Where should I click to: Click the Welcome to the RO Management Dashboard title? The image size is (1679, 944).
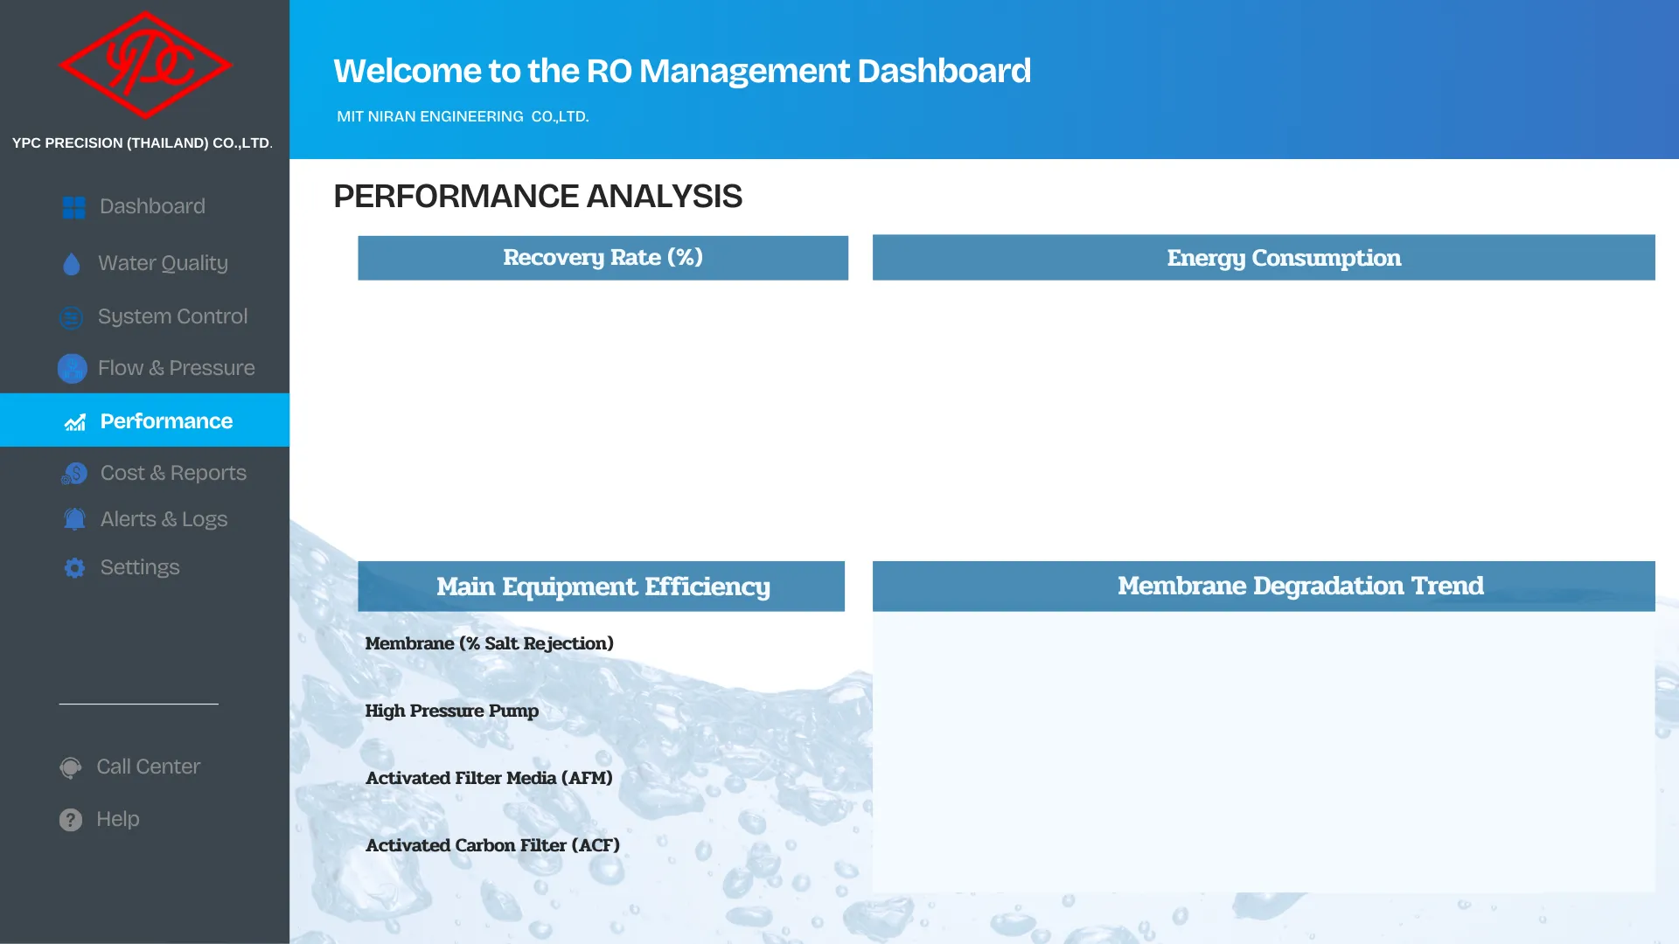pyautogui.click(x=682, y=71)
